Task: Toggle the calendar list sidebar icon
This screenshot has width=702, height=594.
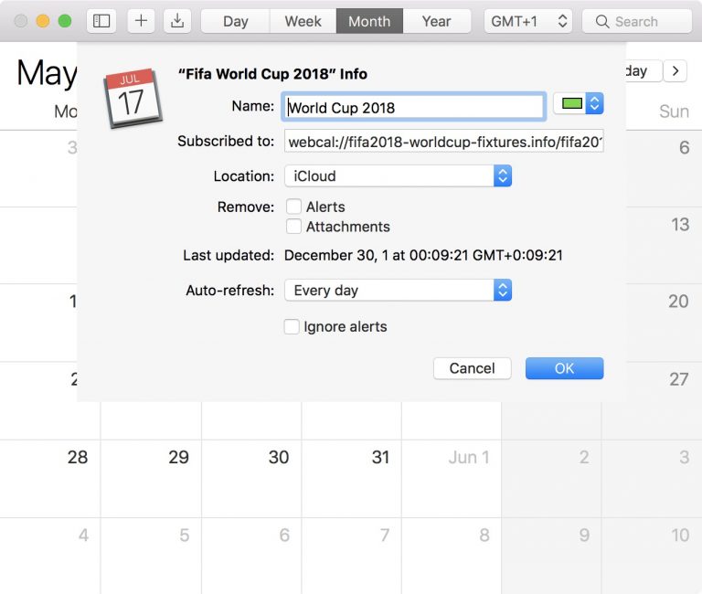Action: pyautogui.click(x=101, y=21)
